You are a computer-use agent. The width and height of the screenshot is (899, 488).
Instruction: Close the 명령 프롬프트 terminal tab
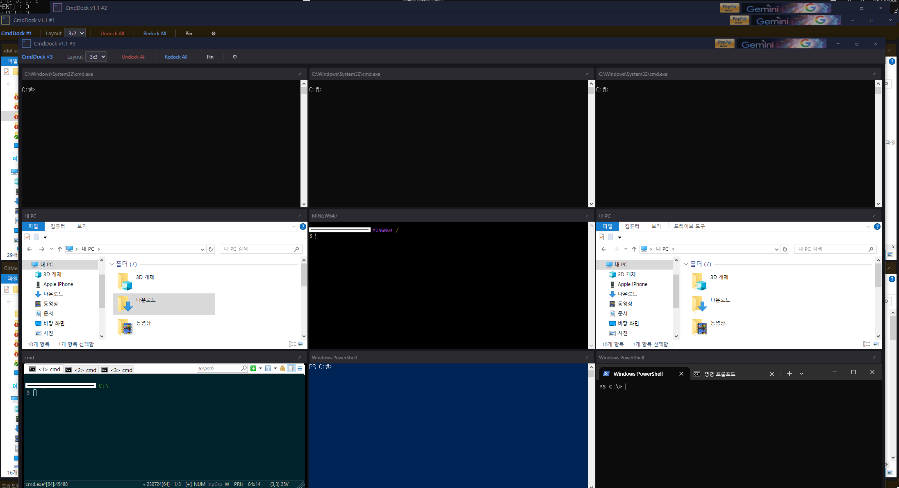point(772,374)
